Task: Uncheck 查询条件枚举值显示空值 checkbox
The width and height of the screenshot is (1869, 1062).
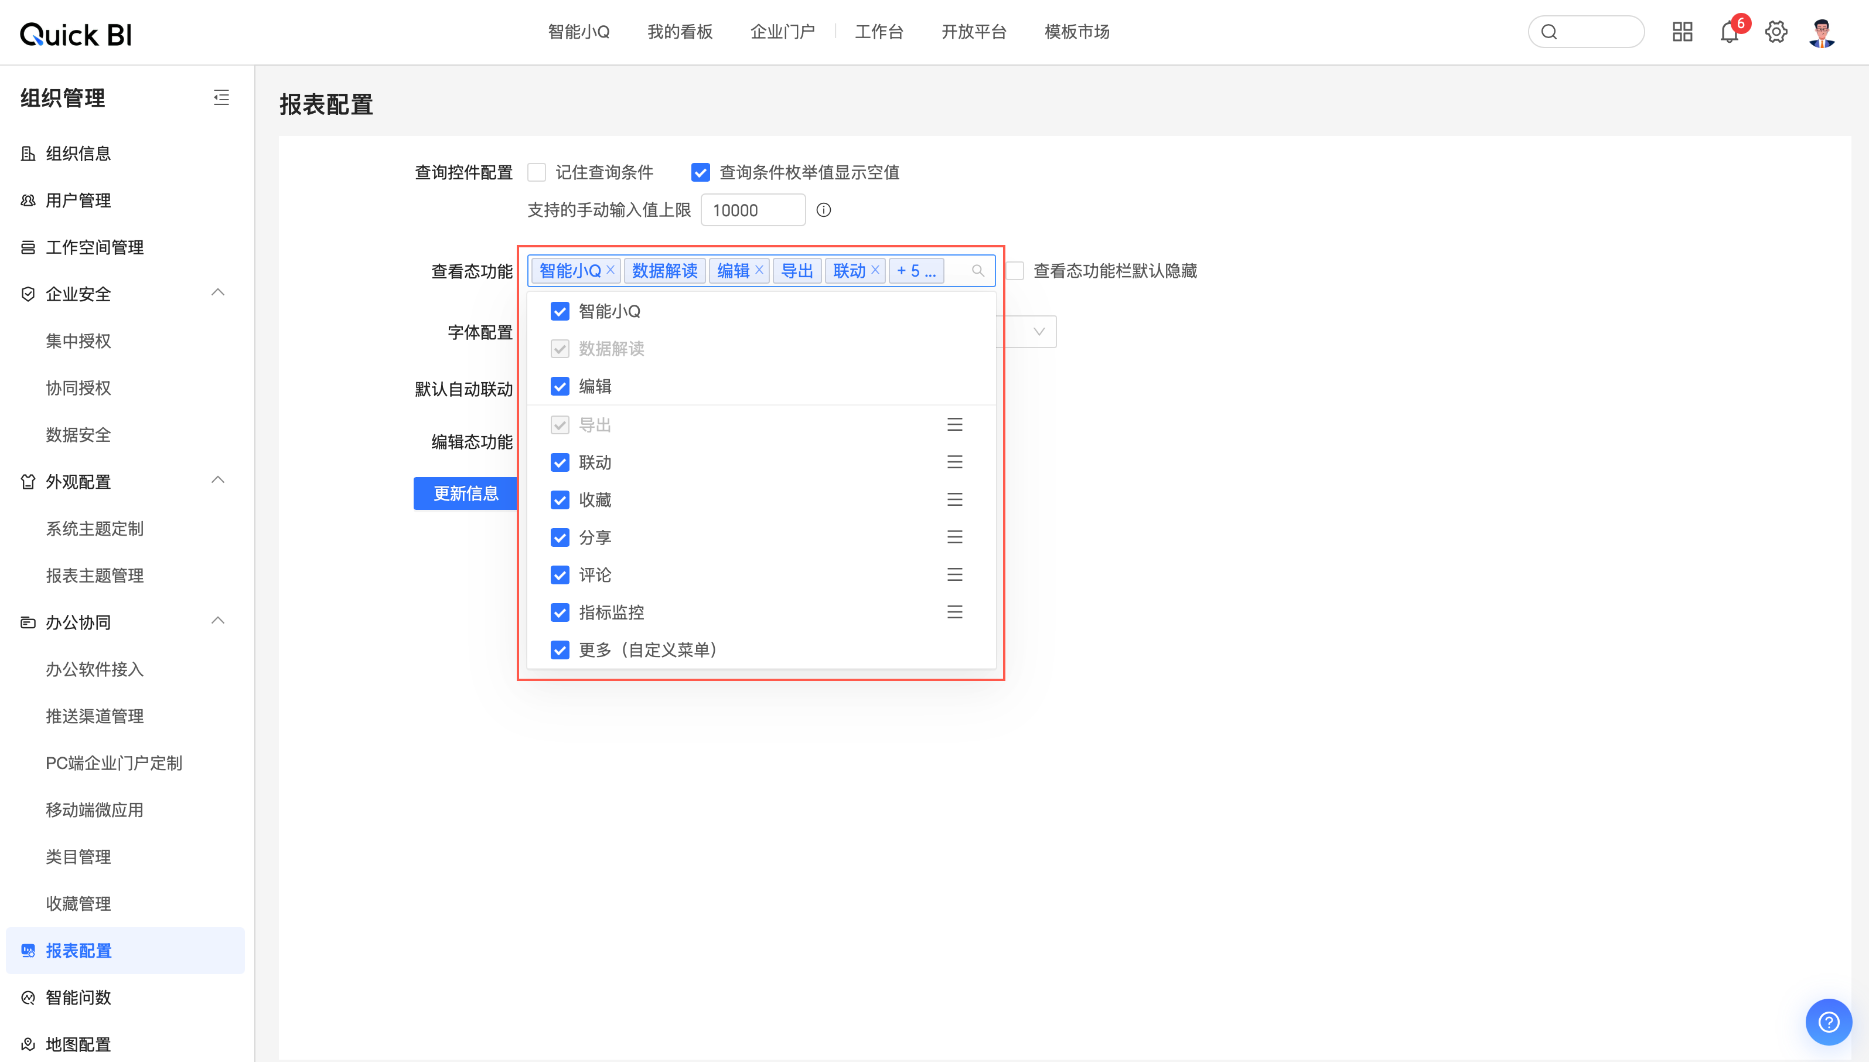Action: point(700,173)
